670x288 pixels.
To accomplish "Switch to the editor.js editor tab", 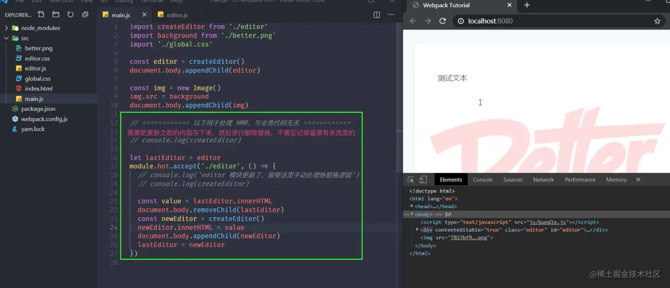I will (x=177, y=15).
